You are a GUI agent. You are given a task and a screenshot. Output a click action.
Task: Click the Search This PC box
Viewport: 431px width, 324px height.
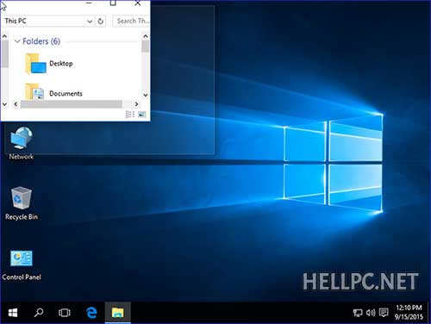click(131, 21)
